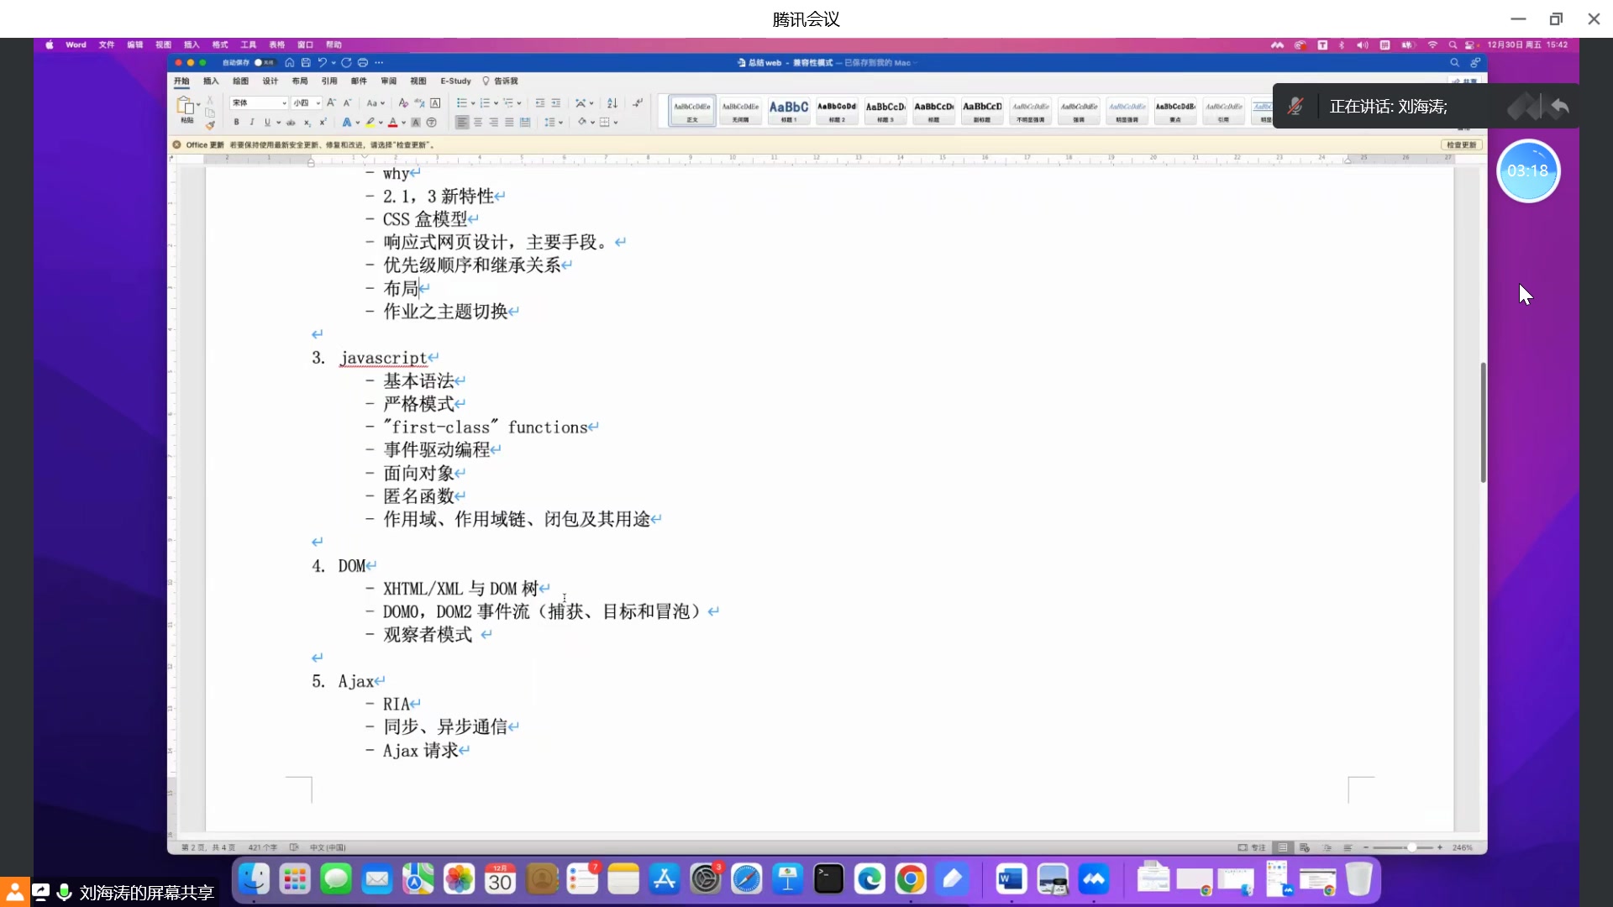Apply the 标题 1 heading style
1613x907 pixels.
pos(789,110)
